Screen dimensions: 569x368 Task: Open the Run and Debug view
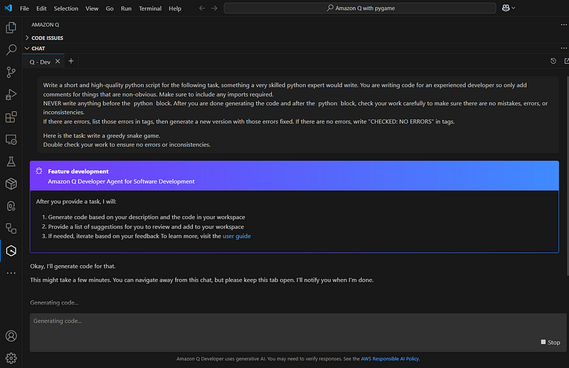pyautogui.click(x=11, y=95)
